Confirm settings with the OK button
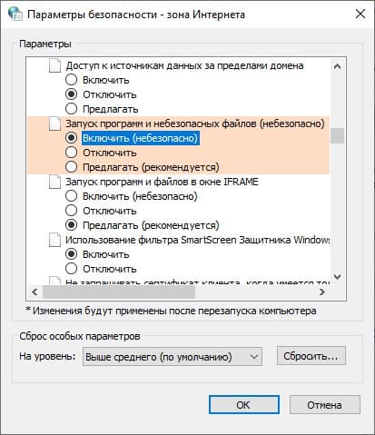The image size is (375, 435). [244, 404]
